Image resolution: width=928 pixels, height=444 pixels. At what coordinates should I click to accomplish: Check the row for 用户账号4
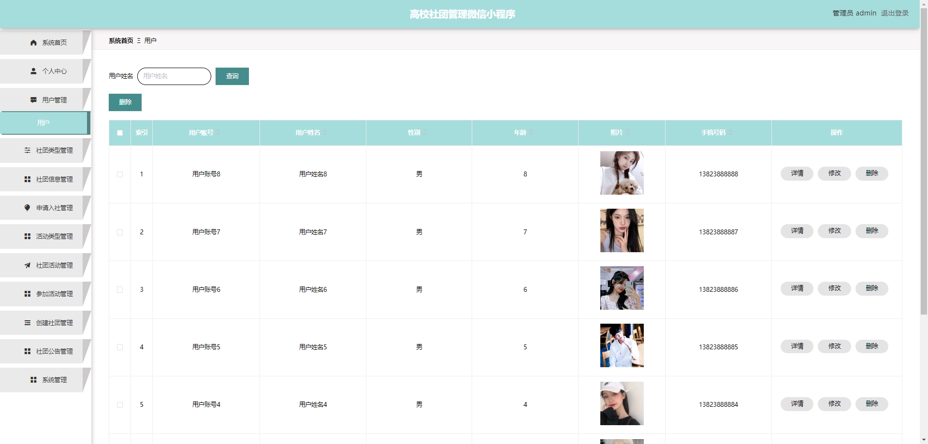[120, 405]
